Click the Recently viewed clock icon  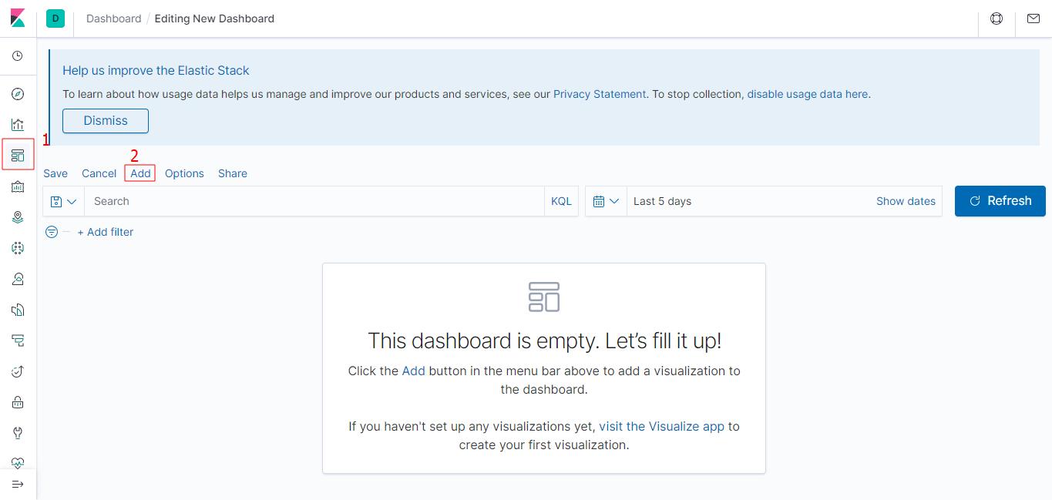(x=18, y=56)
